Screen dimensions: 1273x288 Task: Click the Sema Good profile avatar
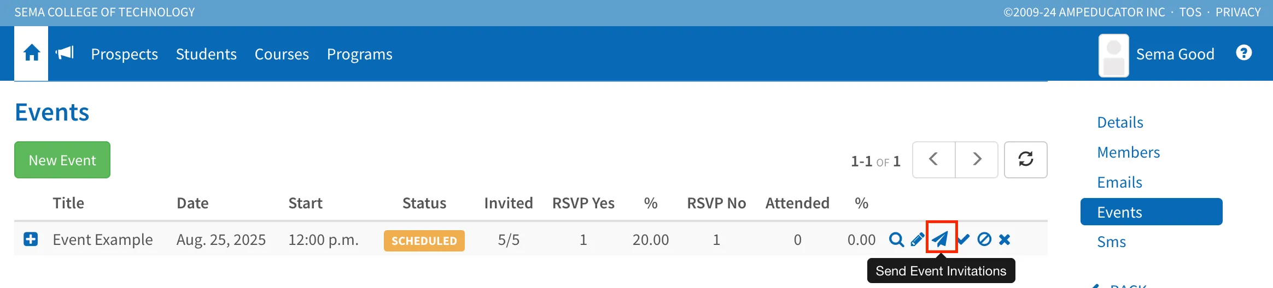pyautogui.click(x=1114, y=56)
